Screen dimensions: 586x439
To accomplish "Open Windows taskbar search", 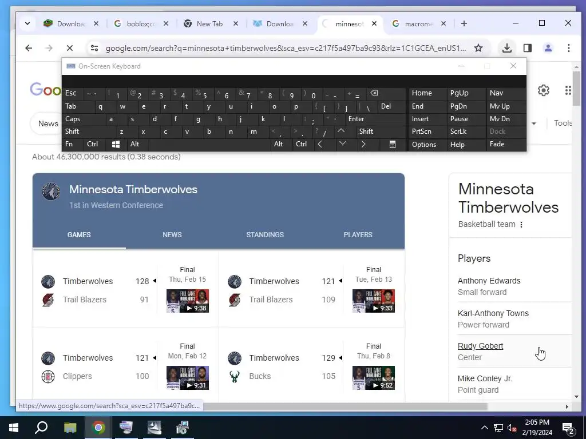I will tap(41, 428).
